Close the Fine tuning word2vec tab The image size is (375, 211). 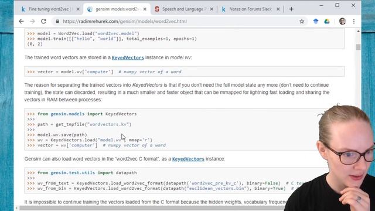point(78,9)
